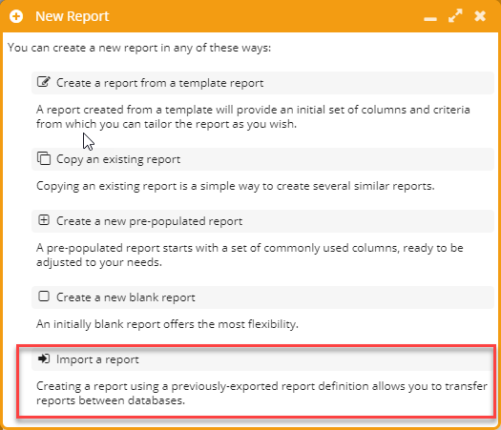Click the pencil edit icon for template report

click(44, 82)
